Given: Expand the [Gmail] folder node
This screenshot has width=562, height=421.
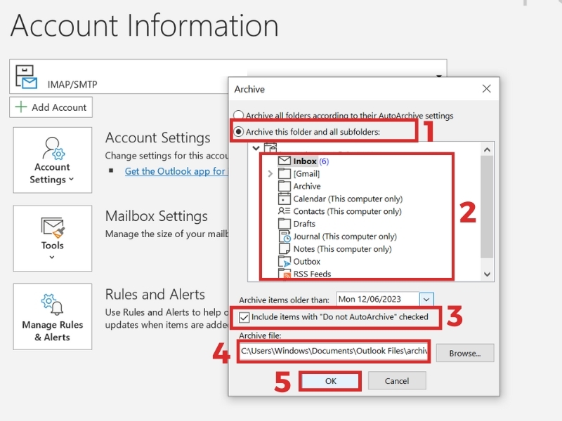Looking at the screenshot, I should click(270, 173).
